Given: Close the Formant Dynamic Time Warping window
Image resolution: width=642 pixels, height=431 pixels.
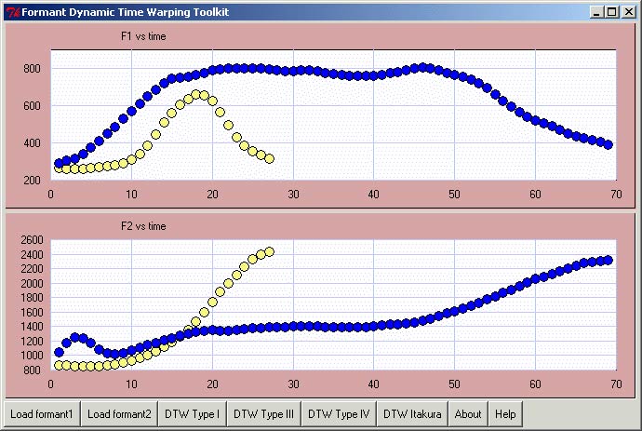Looking at the screenshot, I should coord(628,12).
